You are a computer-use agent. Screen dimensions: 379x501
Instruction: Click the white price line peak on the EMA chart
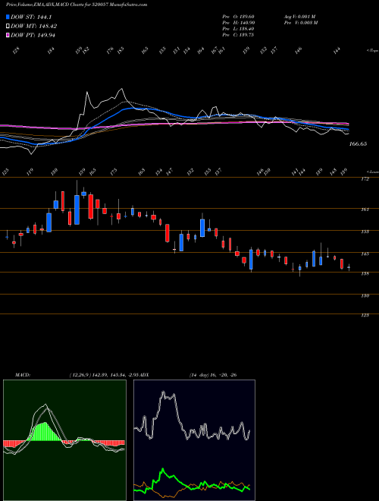pyautogui.click(x=121, y=90)
